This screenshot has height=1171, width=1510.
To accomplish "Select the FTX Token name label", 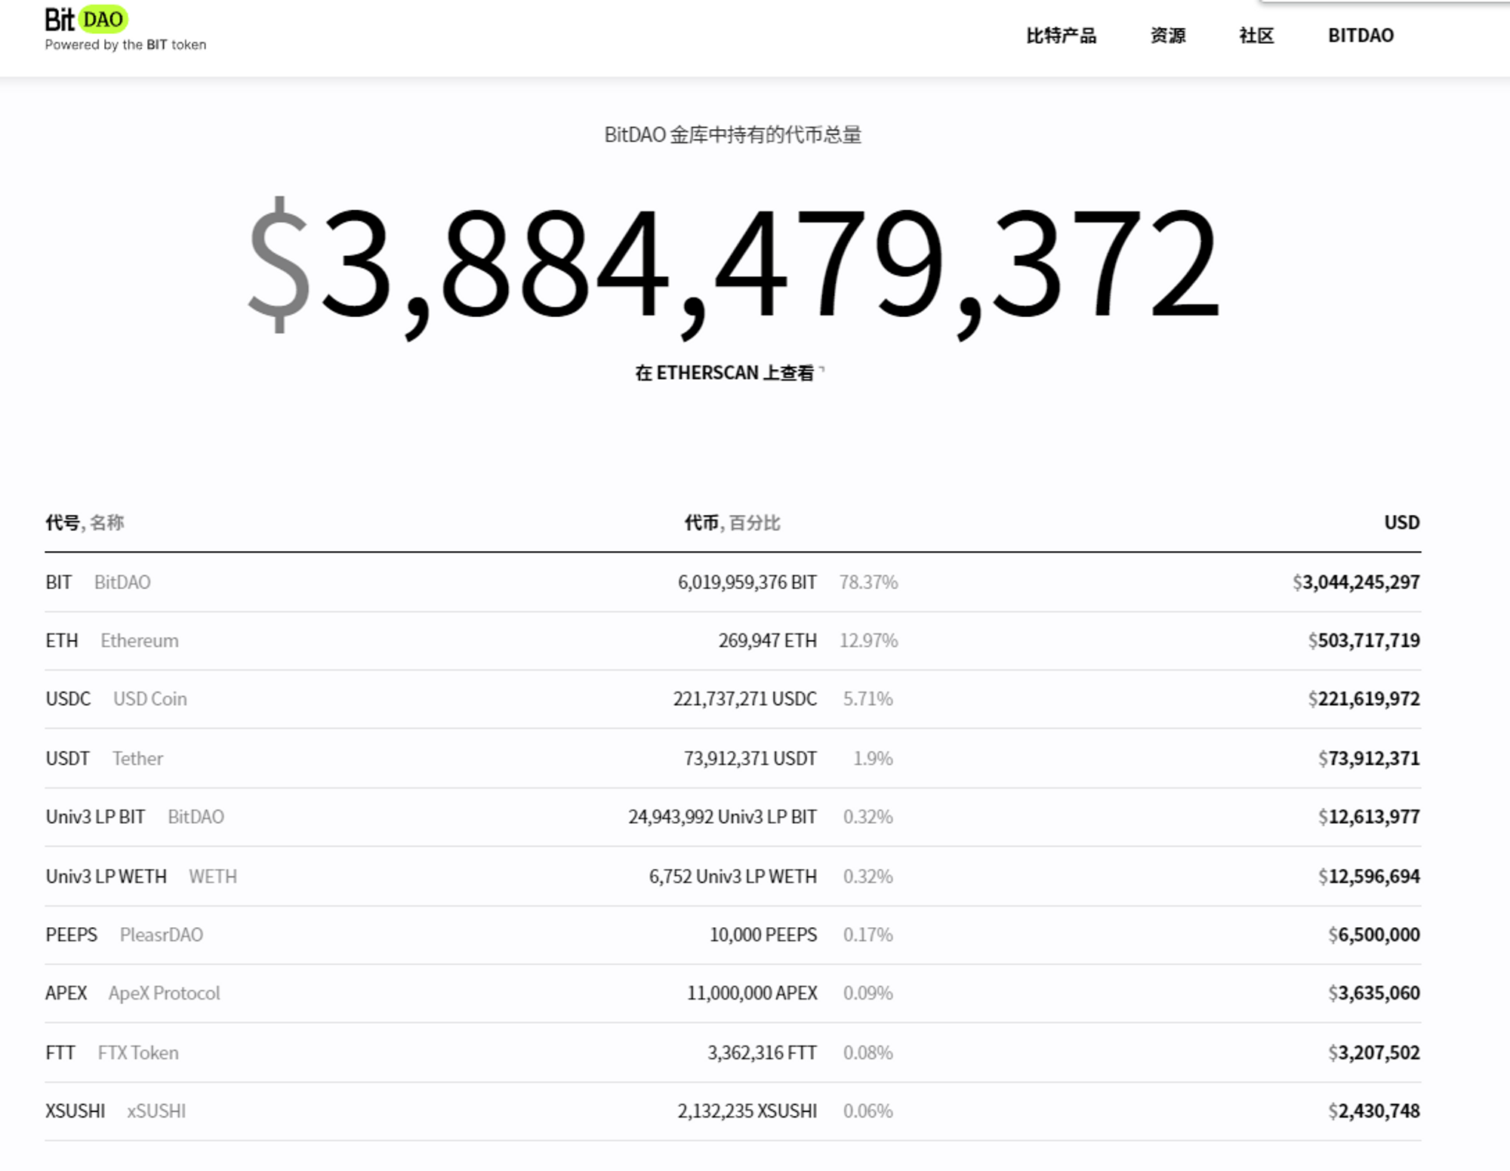I will click(x=138, y=1052).
